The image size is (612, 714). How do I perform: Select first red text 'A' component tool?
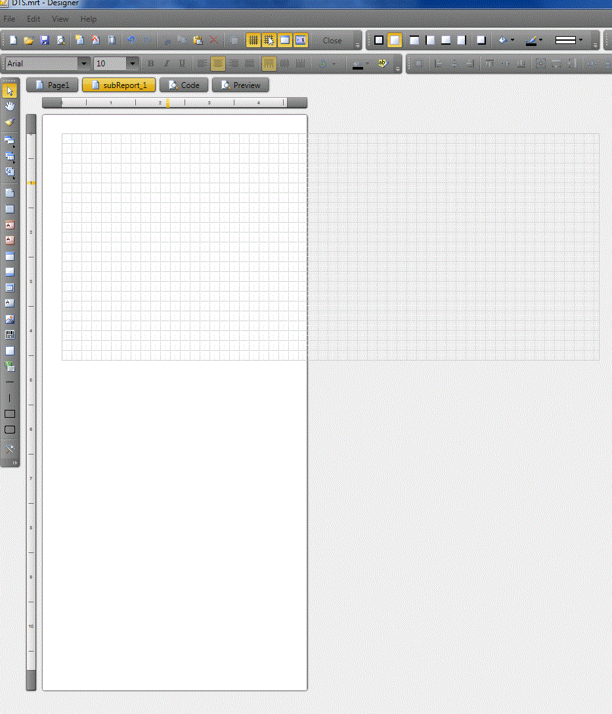[x=10, y=225]
